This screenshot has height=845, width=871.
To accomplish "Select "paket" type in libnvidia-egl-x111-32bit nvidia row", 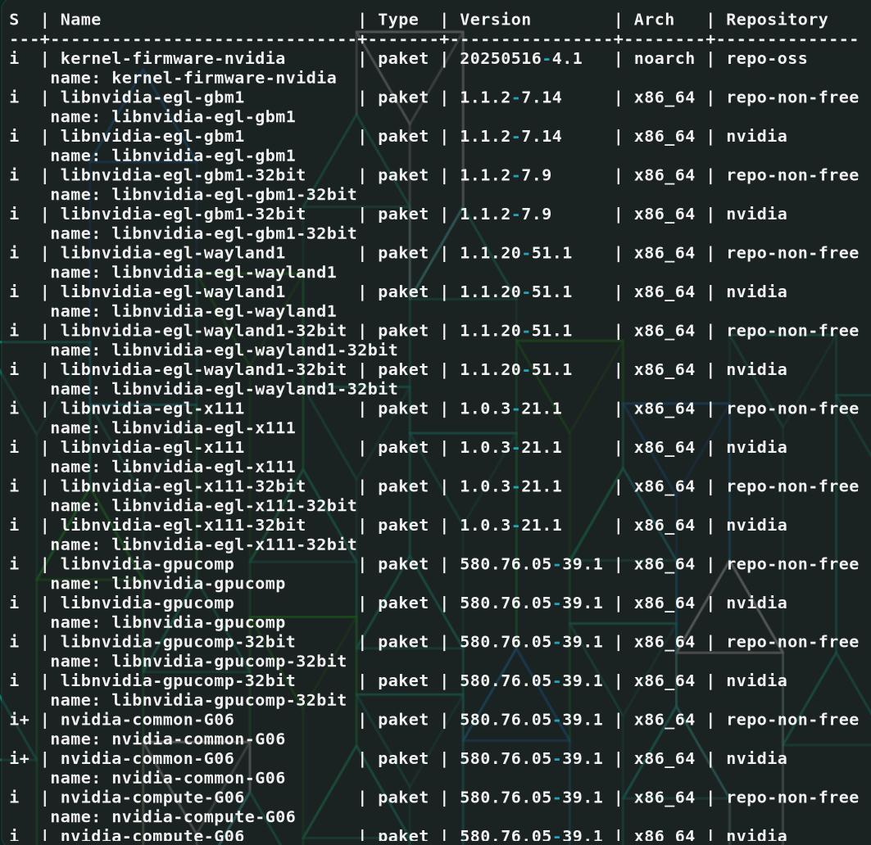I will click(x=403, y=525).
